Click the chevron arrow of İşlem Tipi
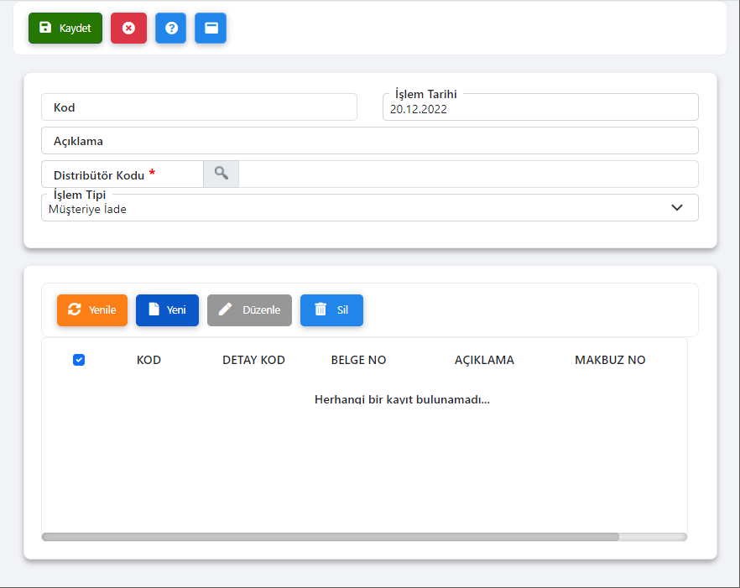740x588 pixels. point(677,208)
